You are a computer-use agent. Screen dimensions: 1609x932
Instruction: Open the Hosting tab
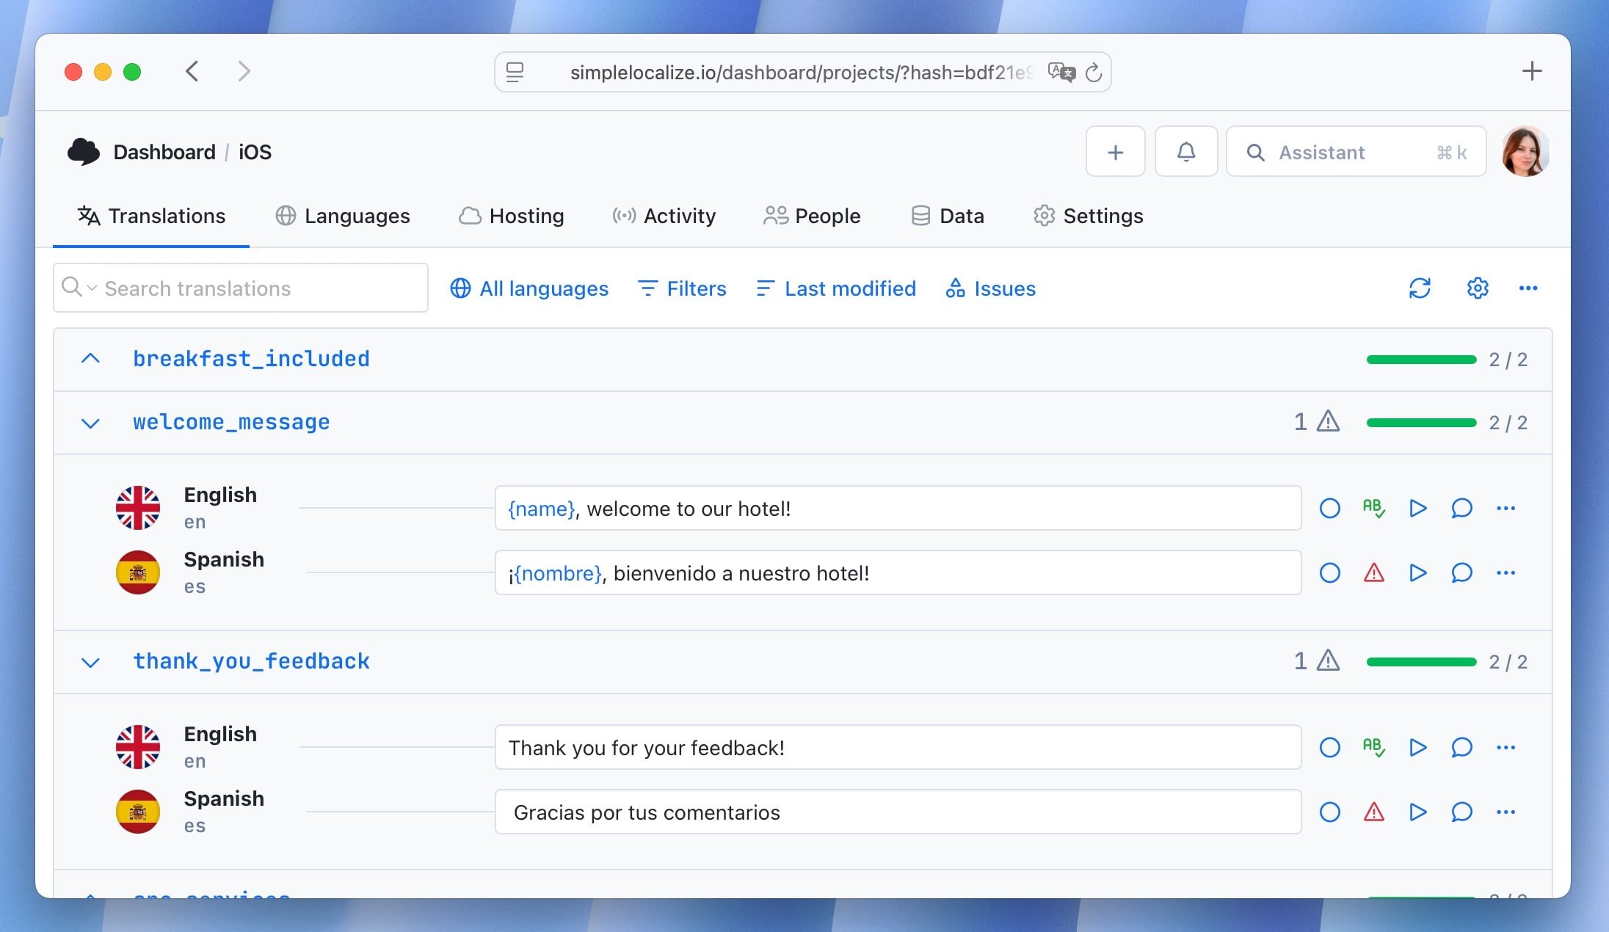[x=512, y=216]
